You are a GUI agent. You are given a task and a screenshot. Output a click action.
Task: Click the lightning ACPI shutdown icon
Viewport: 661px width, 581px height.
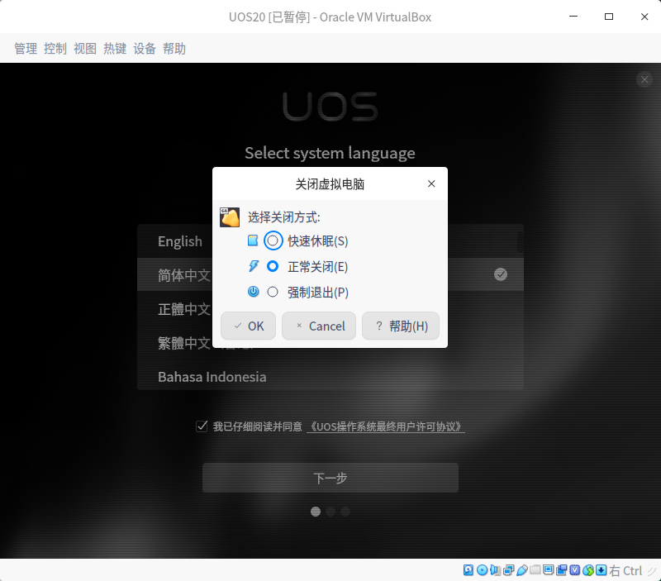(254, 266)
